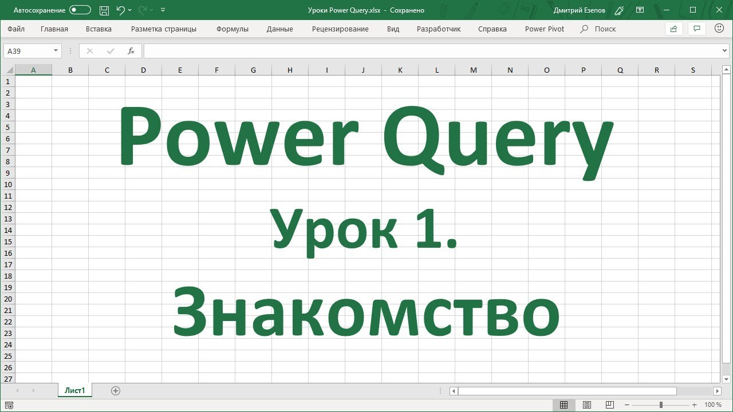Click the zoom out minus button
Screen dimensions: 733x412
627,405
